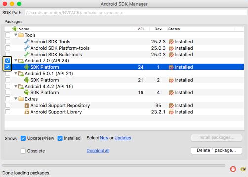Image resolution: width=248 pixels, height=177 pixels.
Task: Click the Android Support Repository package icon
Action: [27, 106]
